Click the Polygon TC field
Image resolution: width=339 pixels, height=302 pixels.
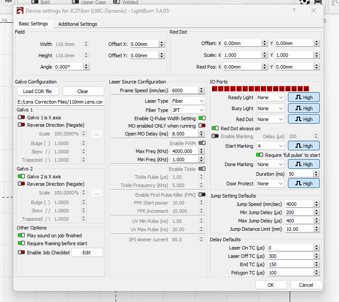click(x=291, y=273)
